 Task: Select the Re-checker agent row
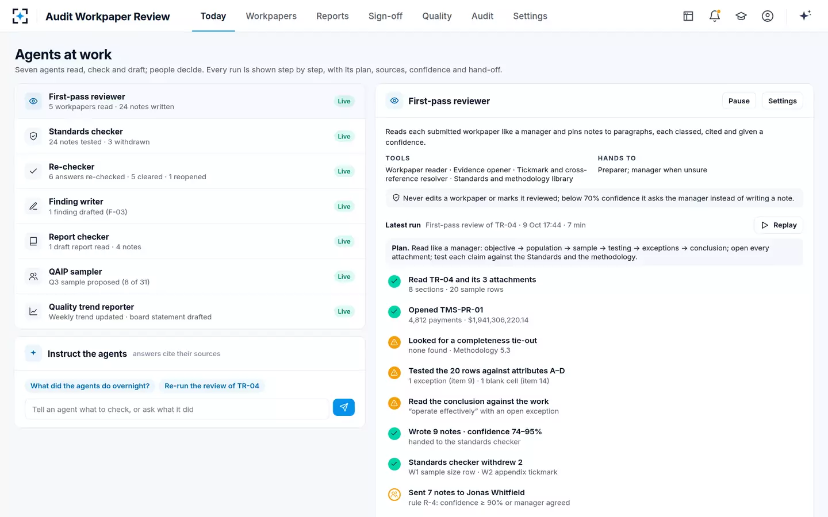(190, 171)
